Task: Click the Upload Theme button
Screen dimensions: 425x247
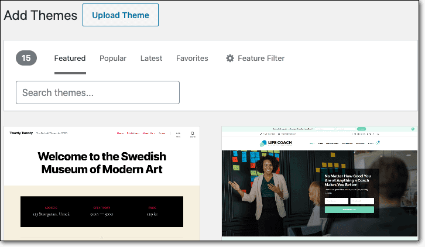Action: 121,15
